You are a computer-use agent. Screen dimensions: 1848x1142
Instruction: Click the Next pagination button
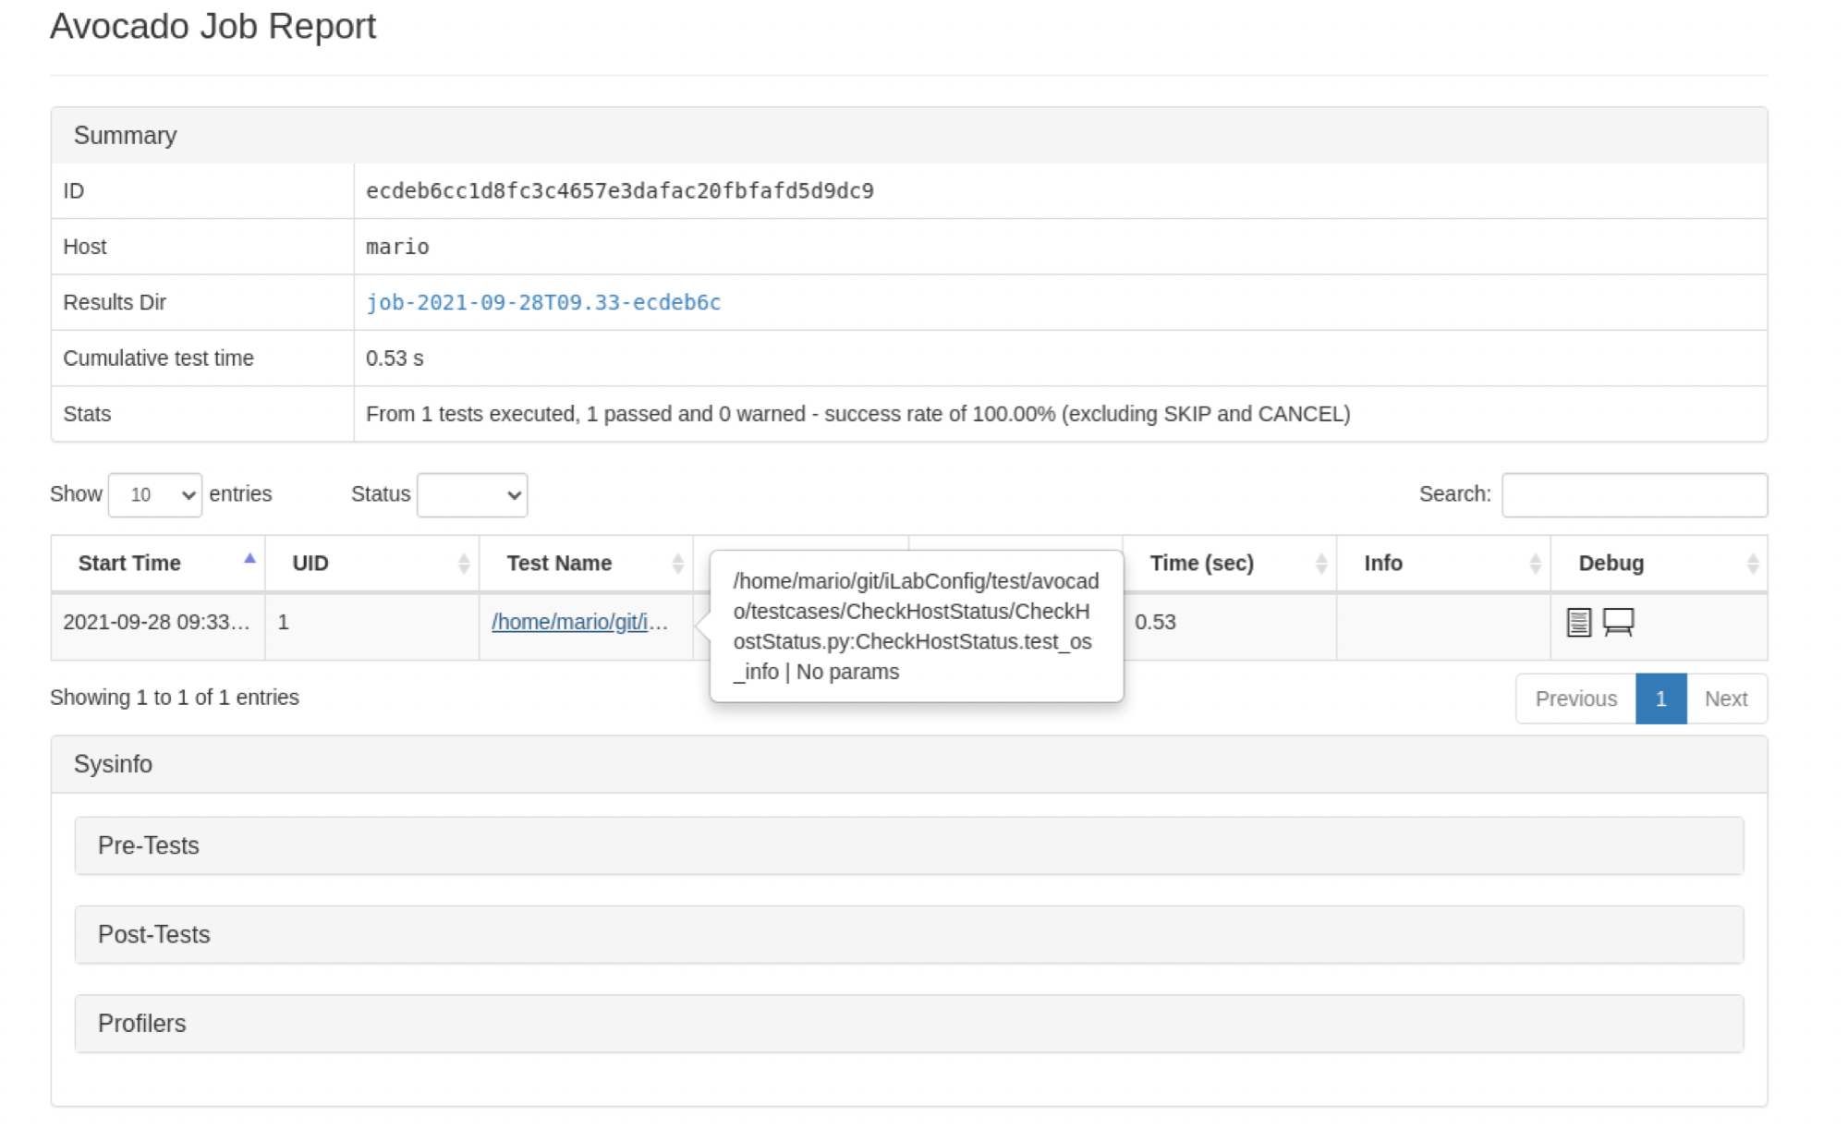(1725, 699)
